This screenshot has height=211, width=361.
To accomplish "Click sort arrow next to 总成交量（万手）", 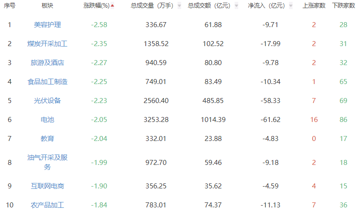I will [179, 6].
